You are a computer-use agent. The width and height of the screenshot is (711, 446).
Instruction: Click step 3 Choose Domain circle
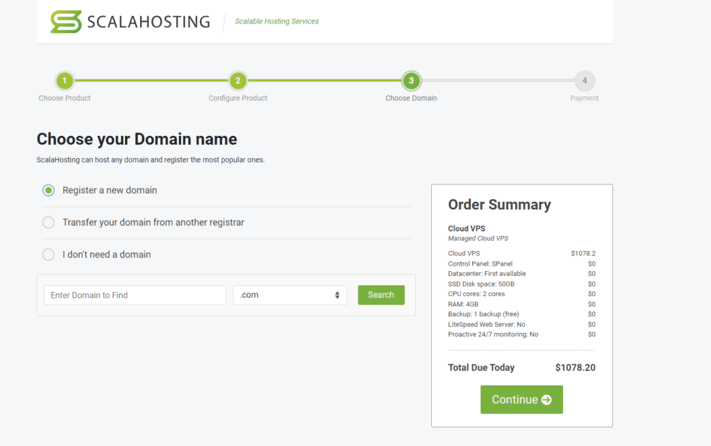pos(411,80)
